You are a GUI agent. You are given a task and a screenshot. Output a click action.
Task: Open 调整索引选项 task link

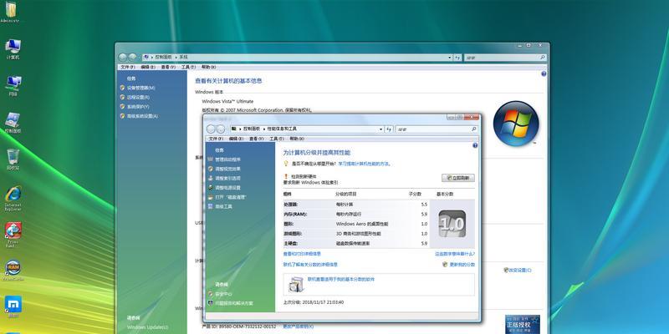227,178
